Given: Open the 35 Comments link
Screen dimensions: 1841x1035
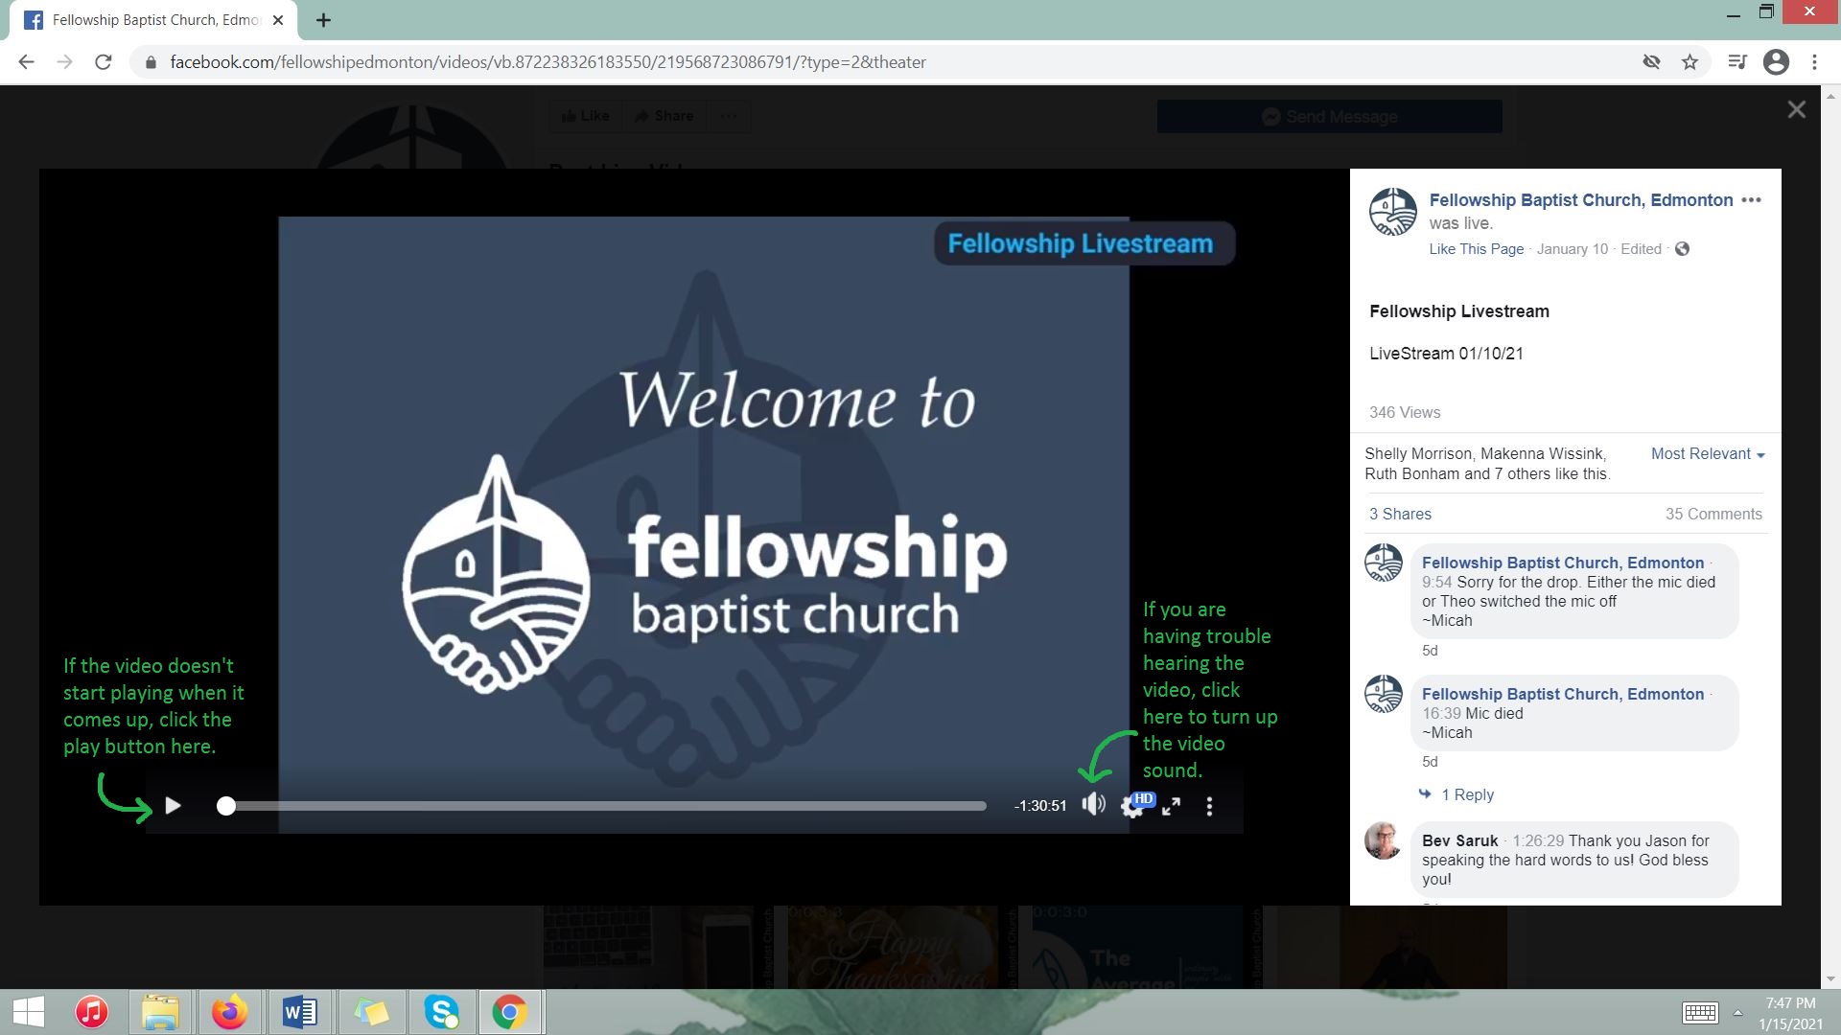Looking at the screenshot, I should coord(1713,515).
